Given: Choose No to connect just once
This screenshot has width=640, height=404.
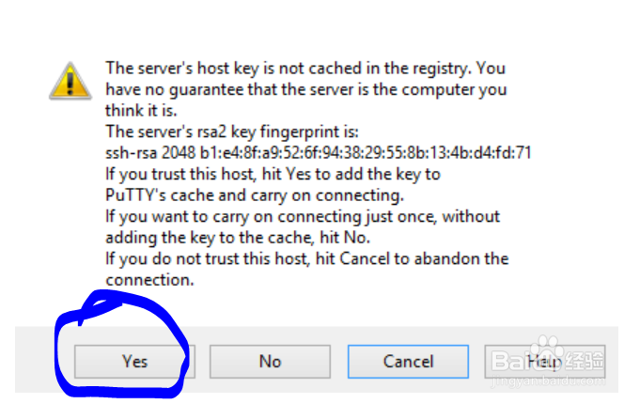Looking at the screenshot, I should tap(270, 361).
